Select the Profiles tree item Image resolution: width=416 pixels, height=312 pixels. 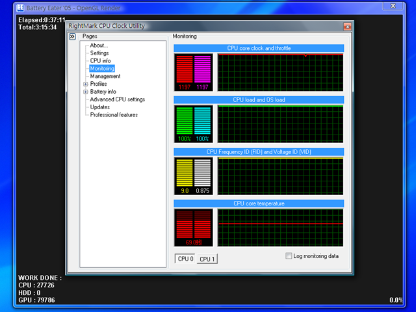click(x=98, y=84)
